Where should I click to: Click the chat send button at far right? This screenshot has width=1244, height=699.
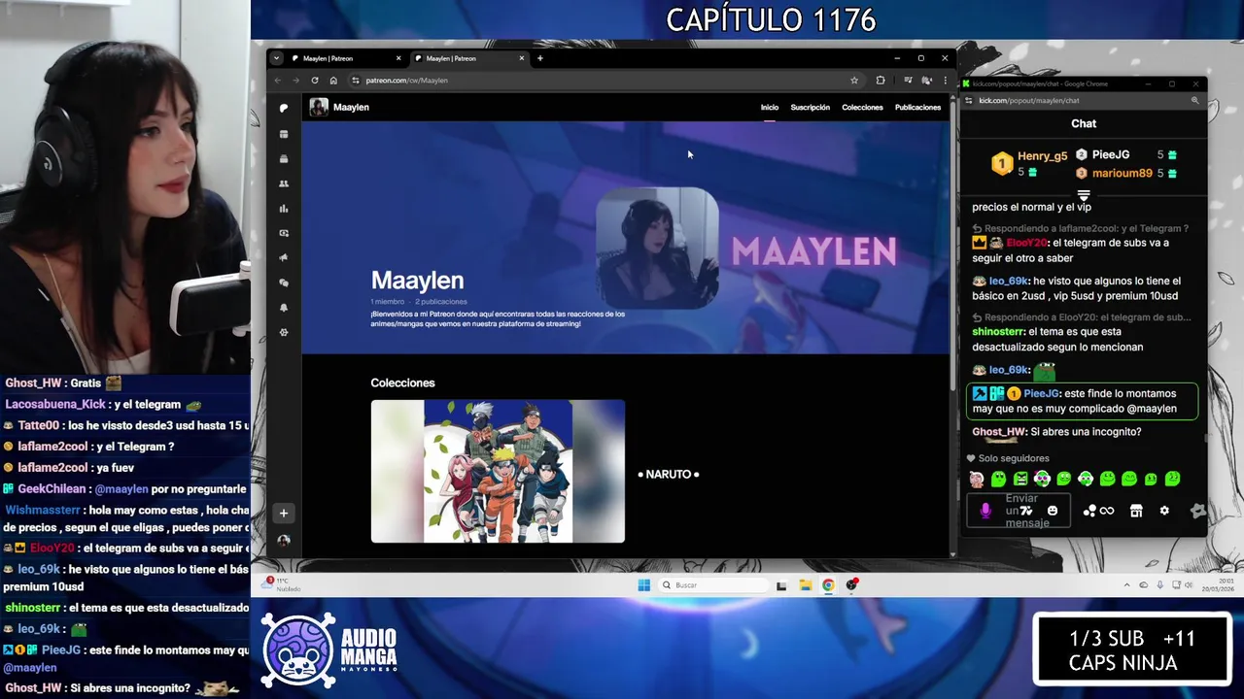click(1198, 511)
